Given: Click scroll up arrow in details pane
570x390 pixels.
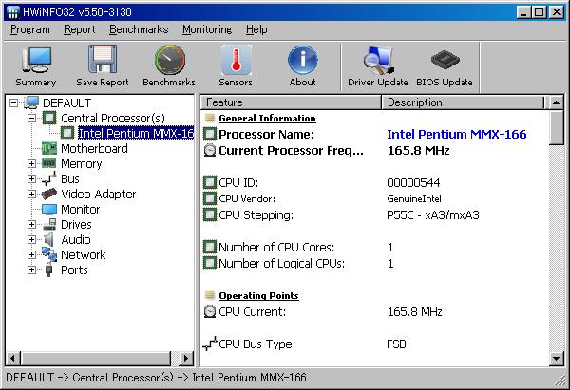Looking at the screenshot, I should point(556,102).
